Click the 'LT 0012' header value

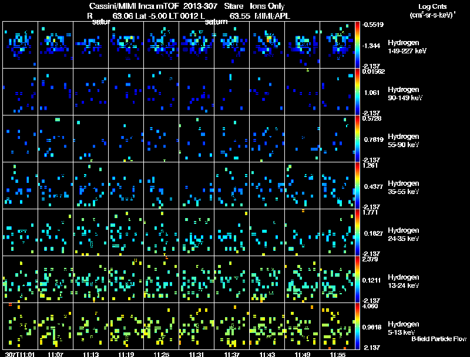tap(183, 16)
